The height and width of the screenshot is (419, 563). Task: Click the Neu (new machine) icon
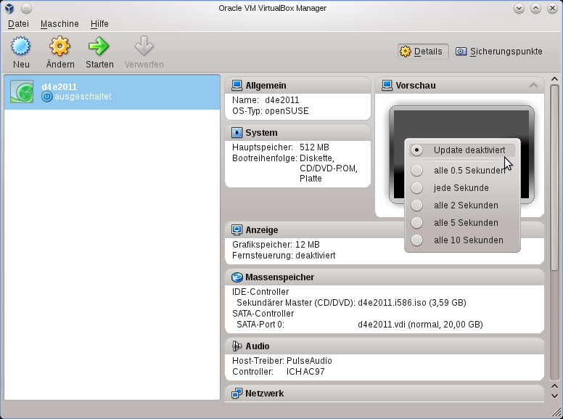click(x=21, y=46)
